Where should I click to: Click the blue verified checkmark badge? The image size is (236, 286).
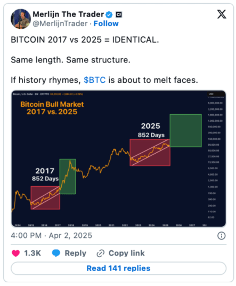[109, 14]
